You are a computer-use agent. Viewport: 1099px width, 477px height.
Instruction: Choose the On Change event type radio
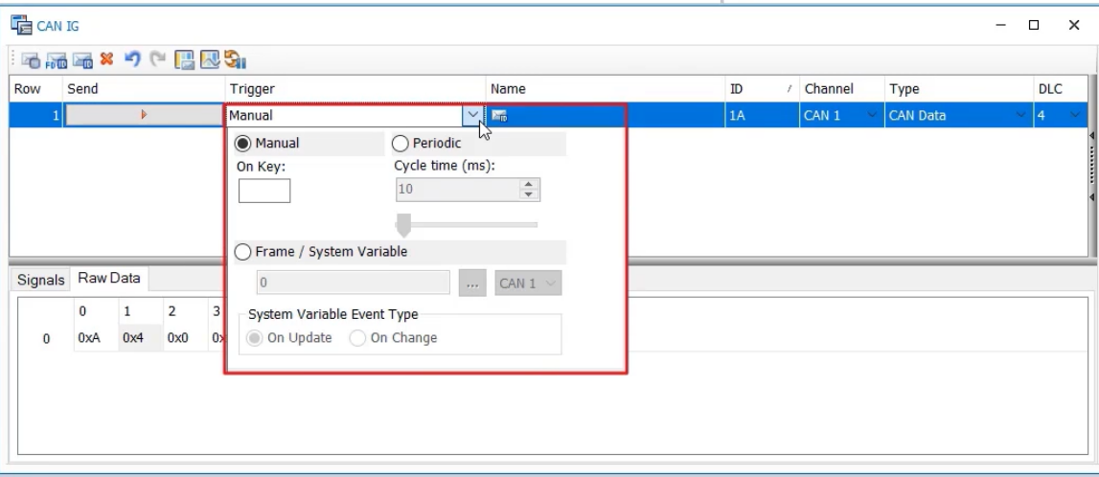click(x=357, y=338)
